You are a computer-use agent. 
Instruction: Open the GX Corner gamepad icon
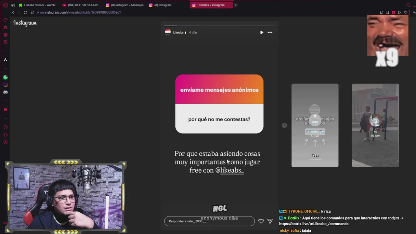pyautogui.click(x=13, y=5)
